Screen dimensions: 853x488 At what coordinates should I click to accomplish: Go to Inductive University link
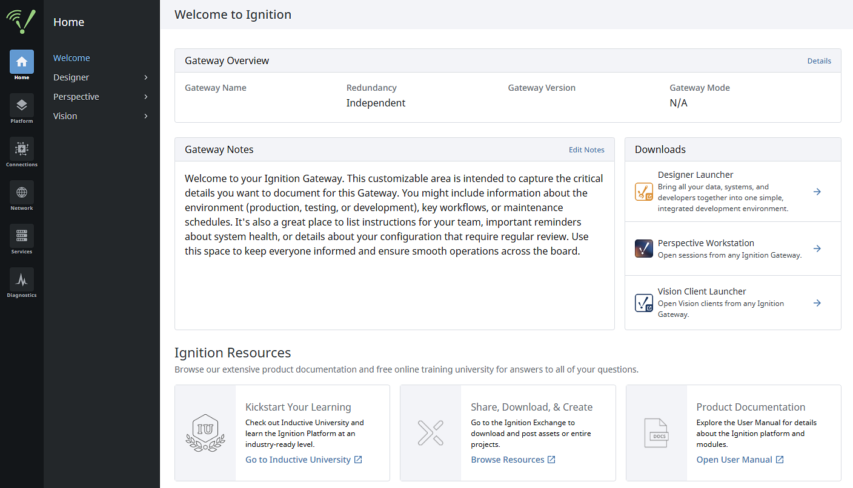298,460
